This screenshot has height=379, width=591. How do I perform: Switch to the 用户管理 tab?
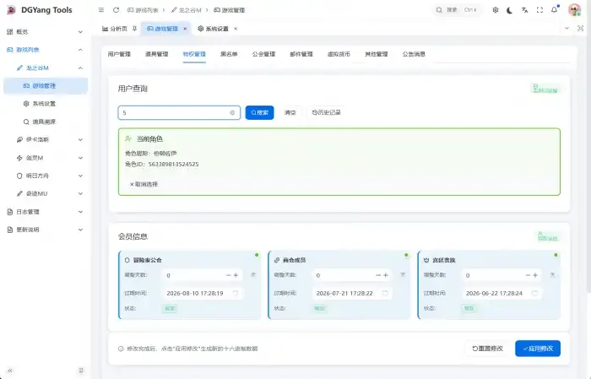(x=119, y=54)
